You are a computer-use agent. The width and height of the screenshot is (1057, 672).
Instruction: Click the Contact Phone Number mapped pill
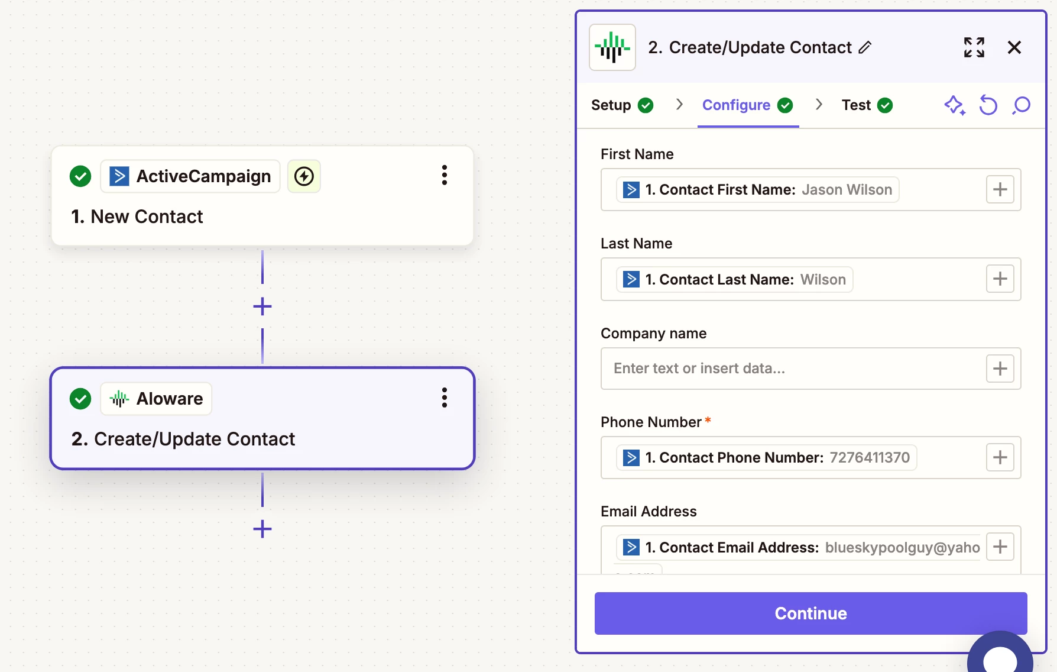click(767, 458)
